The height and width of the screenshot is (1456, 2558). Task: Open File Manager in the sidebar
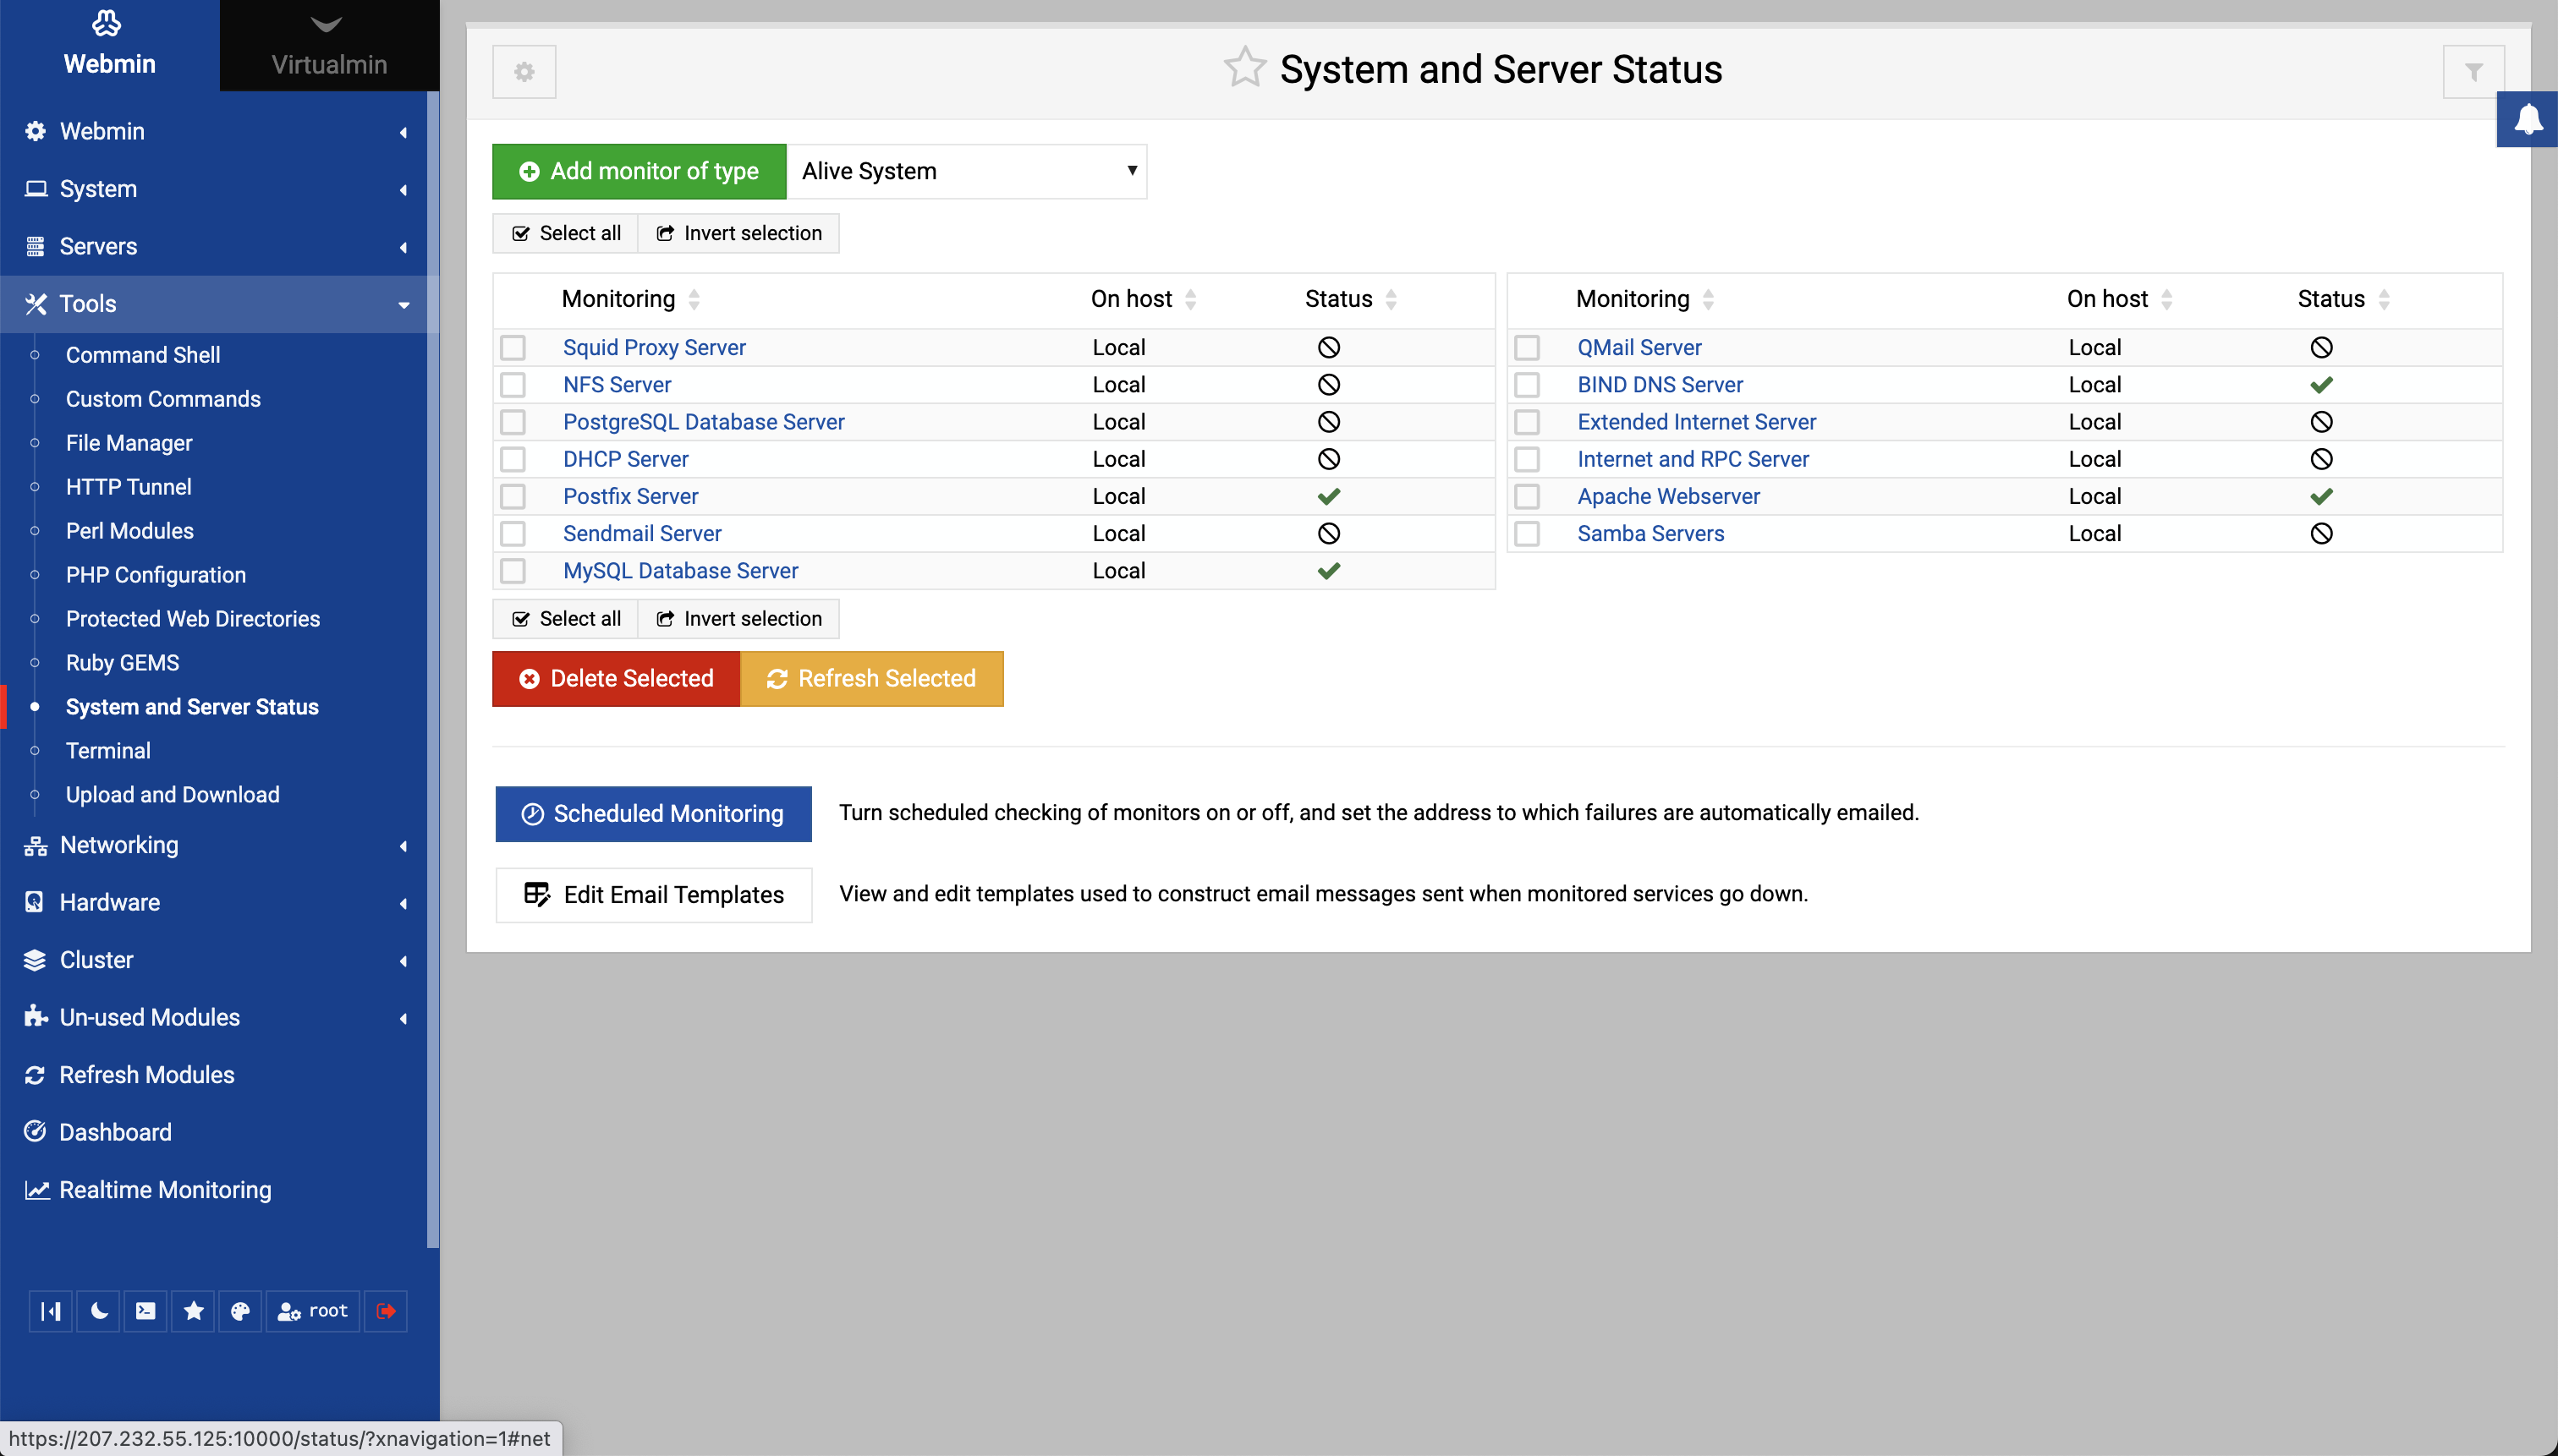[129, 443]
